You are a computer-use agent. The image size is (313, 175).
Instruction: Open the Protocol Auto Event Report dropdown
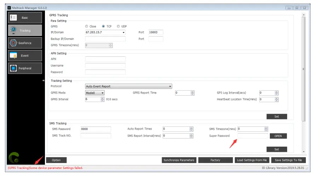pyautogui.click(x=128, y=86)
